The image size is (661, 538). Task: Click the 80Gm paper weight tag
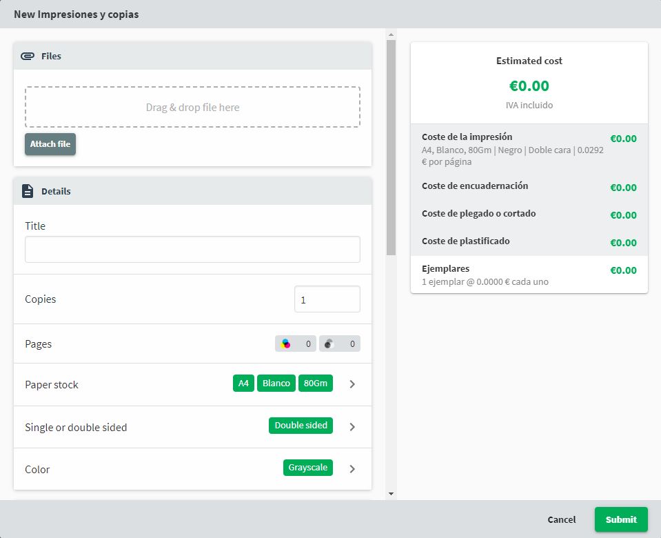tap(316, 383)
